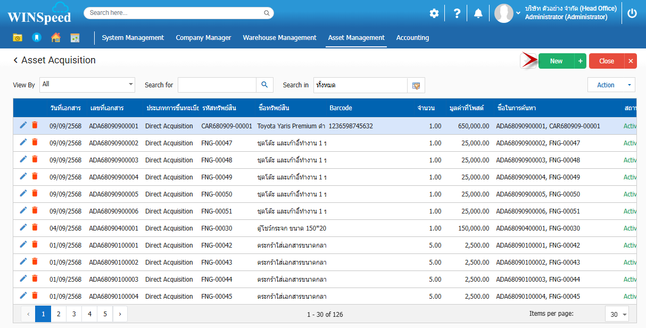Open the Warehouse Management menu

click(279, 38)
